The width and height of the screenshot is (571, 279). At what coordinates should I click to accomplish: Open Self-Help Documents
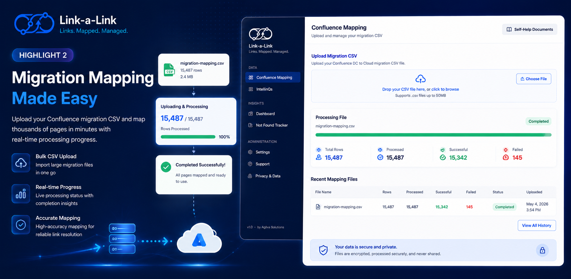pos(530,29)
